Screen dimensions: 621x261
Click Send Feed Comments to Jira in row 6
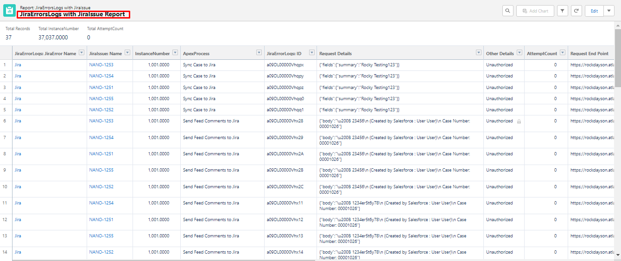click(211, 121)
